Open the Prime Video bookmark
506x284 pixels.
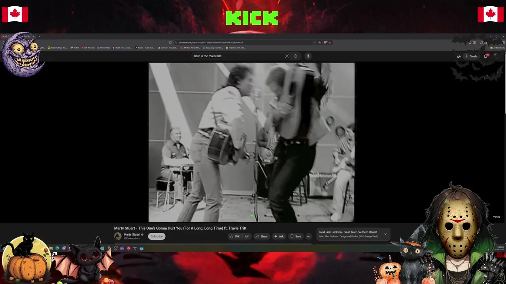(x=104, y=48)
